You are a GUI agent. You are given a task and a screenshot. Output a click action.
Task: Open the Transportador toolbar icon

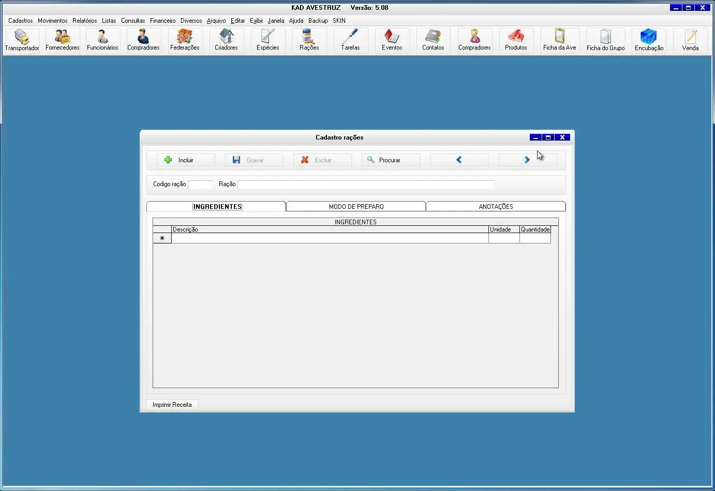[x=22, y=40]
